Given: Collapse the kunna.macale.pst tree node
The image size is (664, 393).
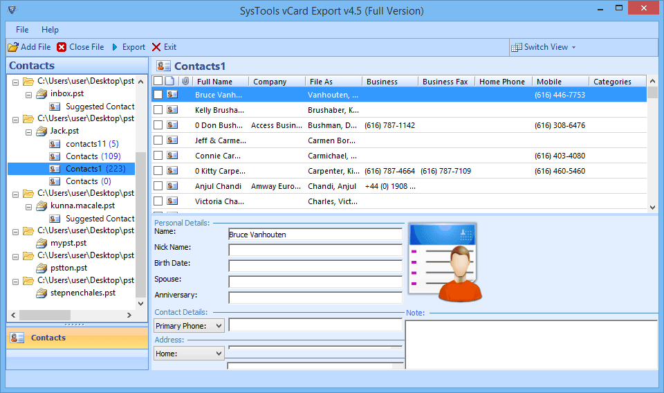Looking at the screenshot, I should 29,207.
